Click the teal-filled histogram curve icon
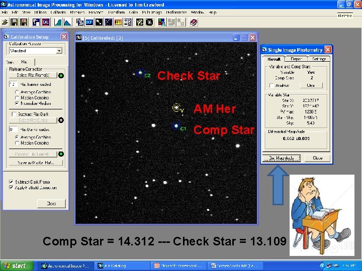The image size is (362, 271). click(58, 23)
